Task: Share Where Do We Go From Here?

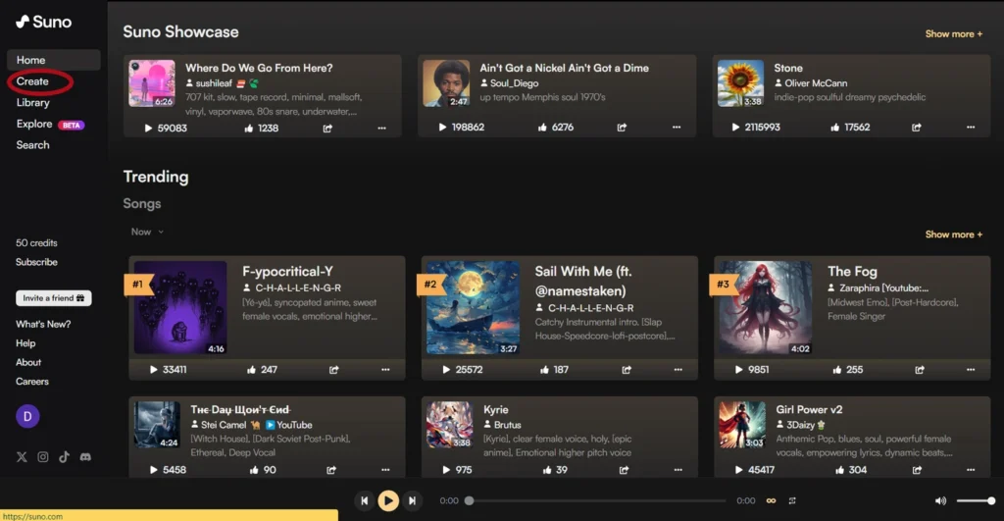Action: click(327, 129)
